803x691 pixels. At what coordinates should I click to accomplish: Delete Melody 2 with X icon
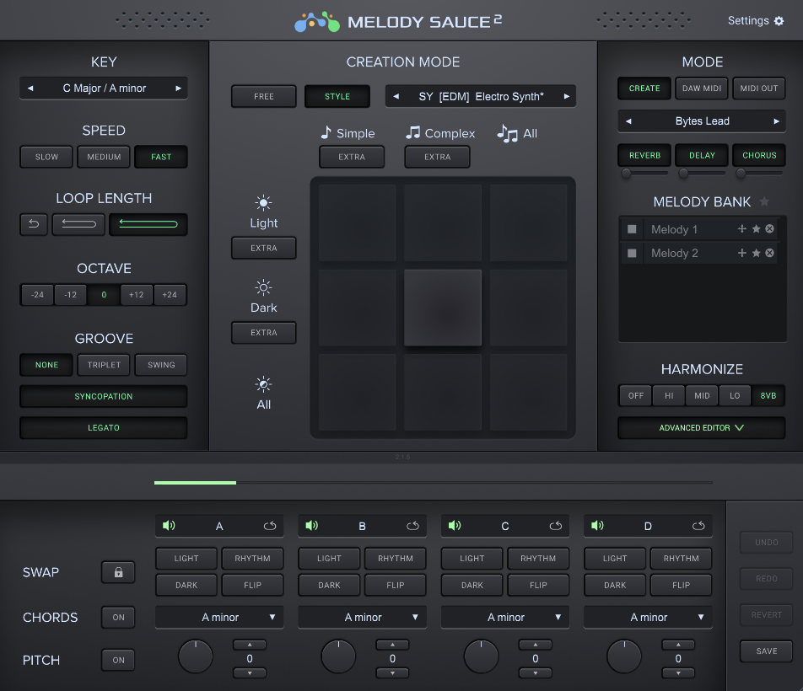(x=770, y=253)
